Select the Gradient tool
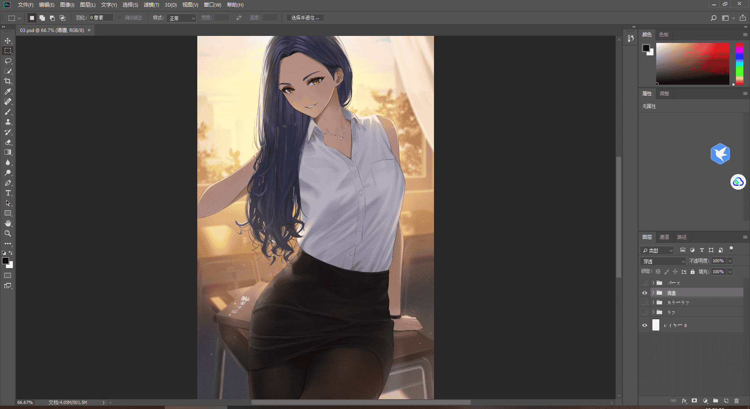The width and height of the screenshot is (750, 409). (x=8, y=152)
